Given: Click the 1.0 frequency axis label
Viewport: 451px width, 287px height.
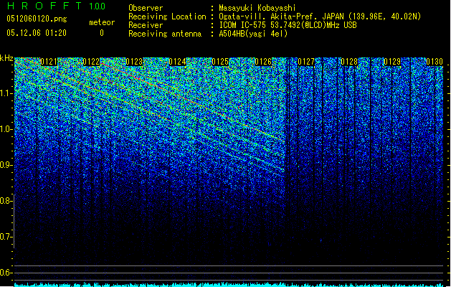Looking at the screenshot, I should [x=6, y=129].
